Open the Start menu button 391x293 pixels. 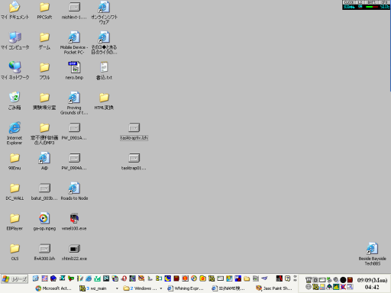15,279
